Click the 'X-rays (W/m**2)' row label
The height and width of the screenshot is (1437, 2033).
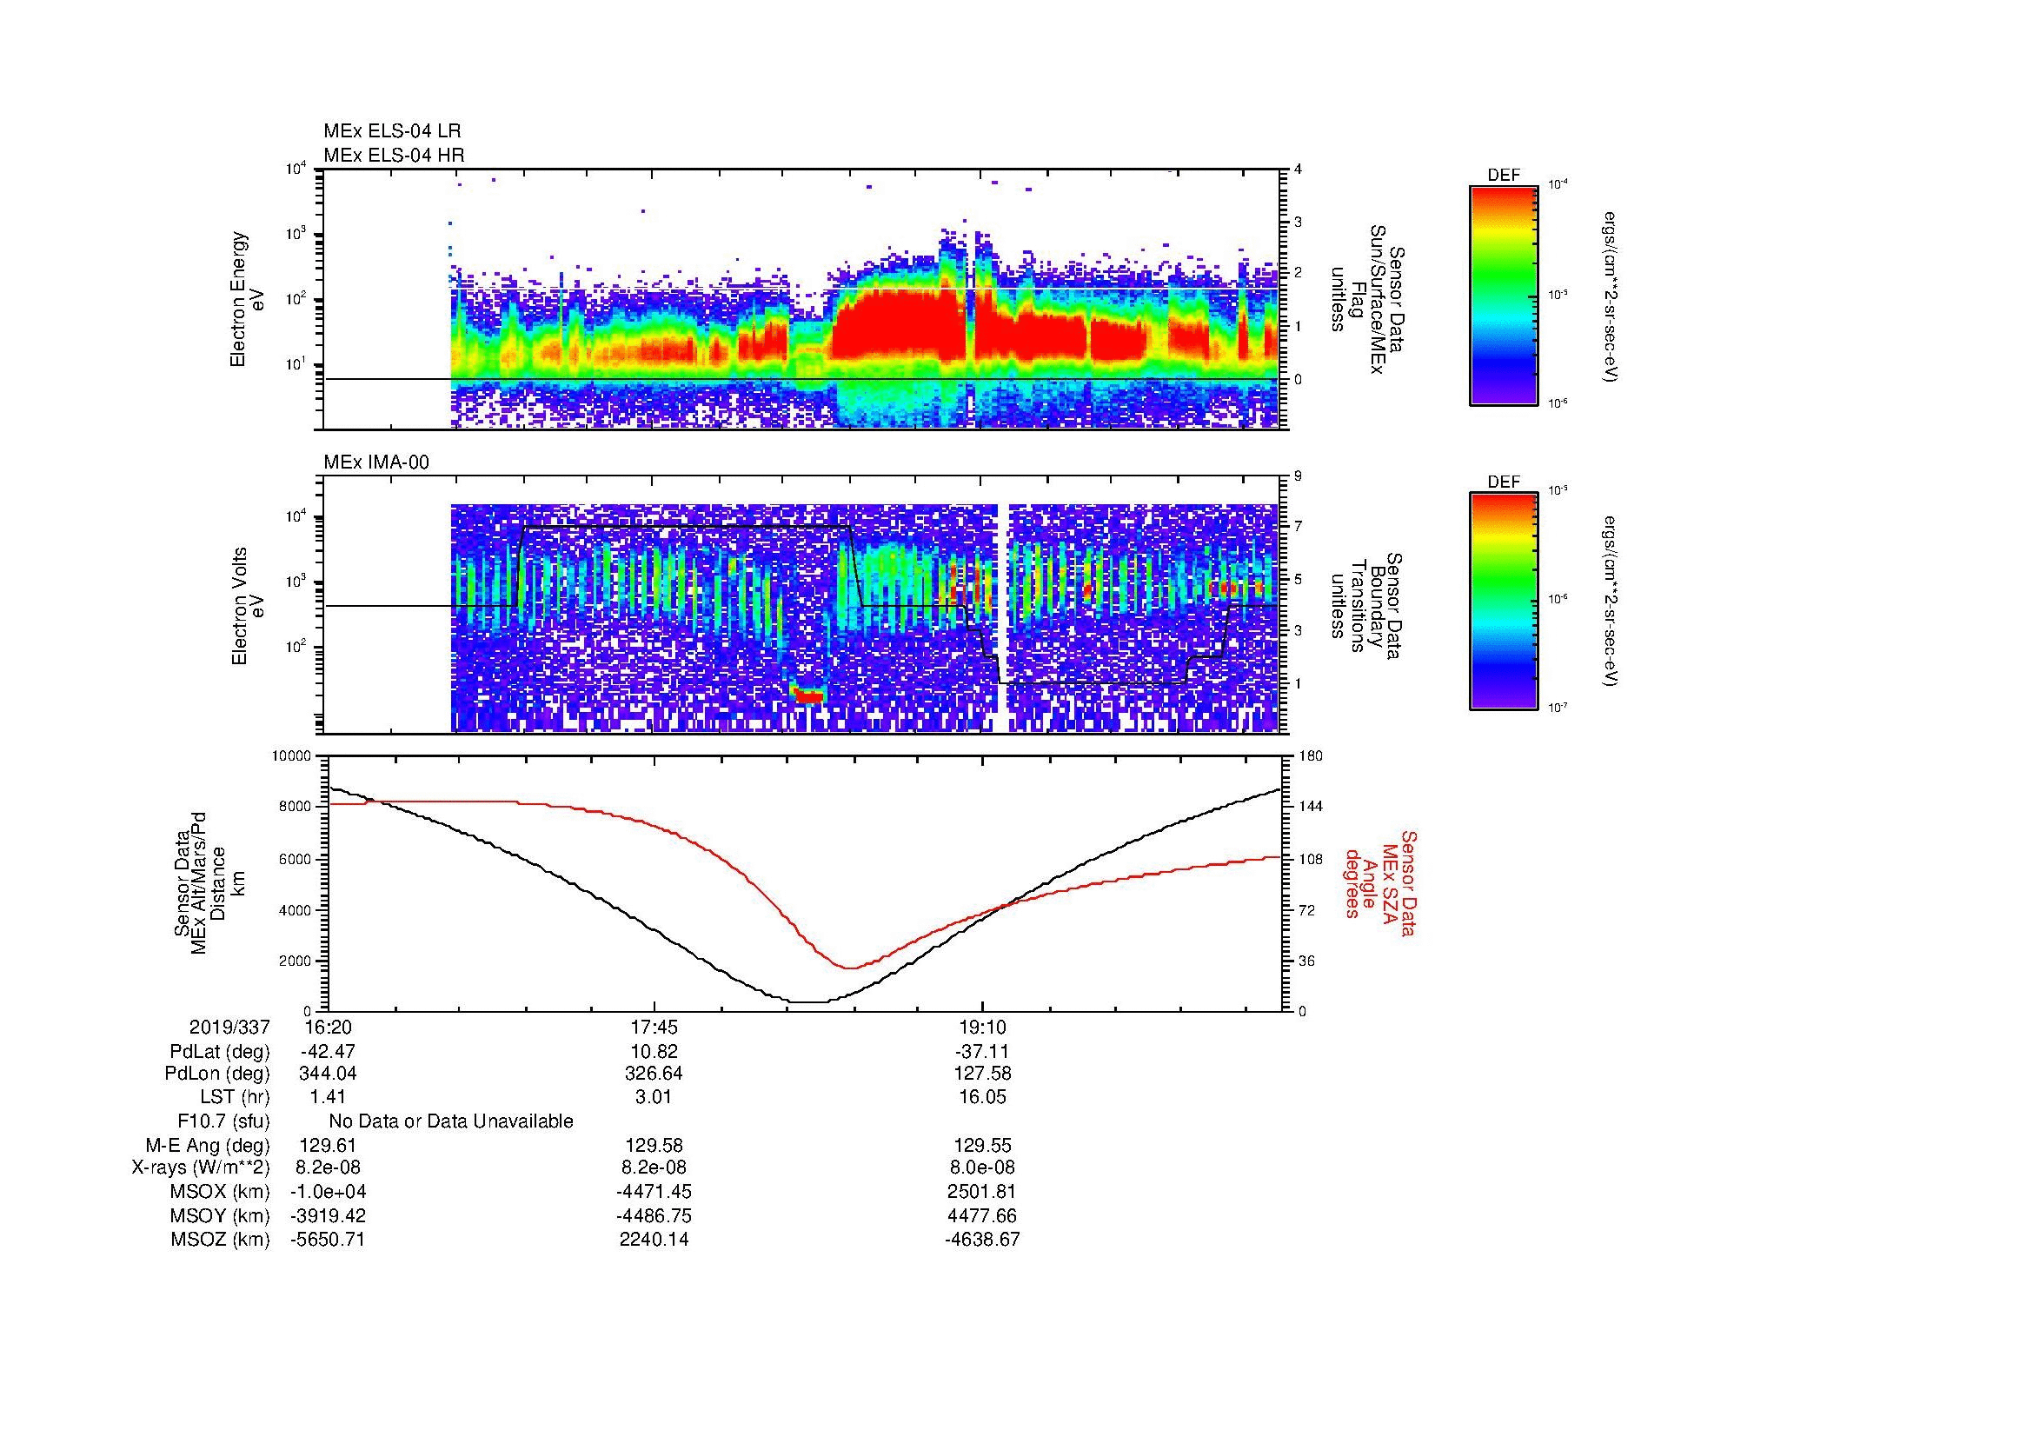pos(201,1168)
